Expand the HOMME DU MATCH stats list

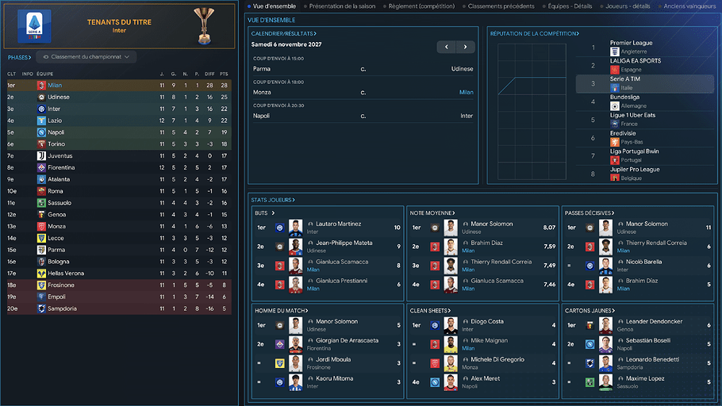[282, 311]
